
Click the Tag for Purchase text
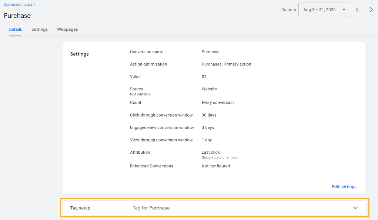(x=151, y=208)
